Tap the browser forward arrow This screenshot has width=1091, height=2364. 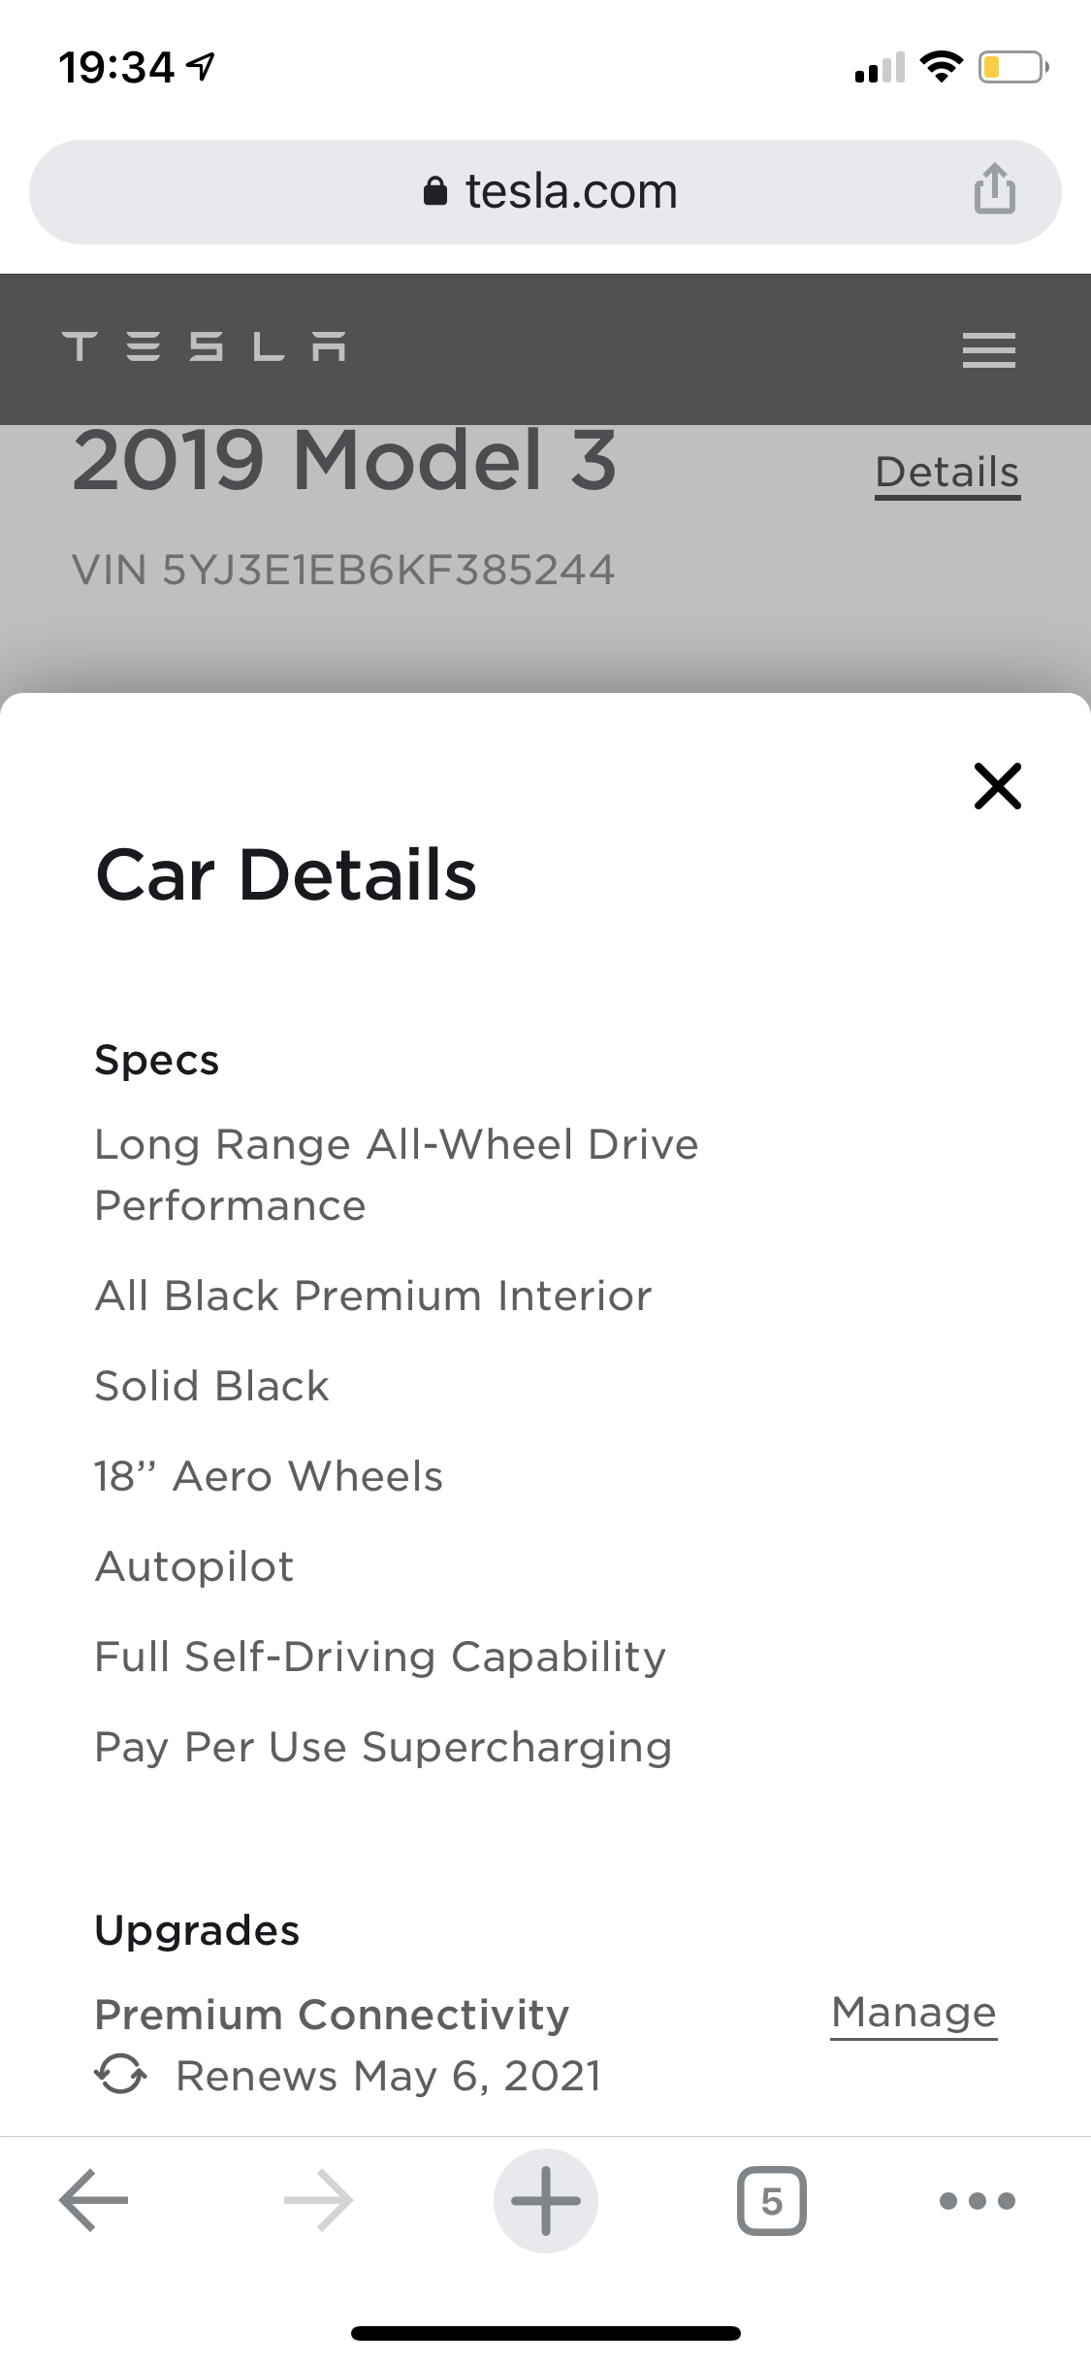pos(319,2200)
